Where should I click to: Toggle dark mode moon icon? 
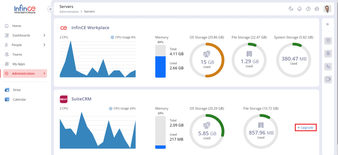click(291, 9)
